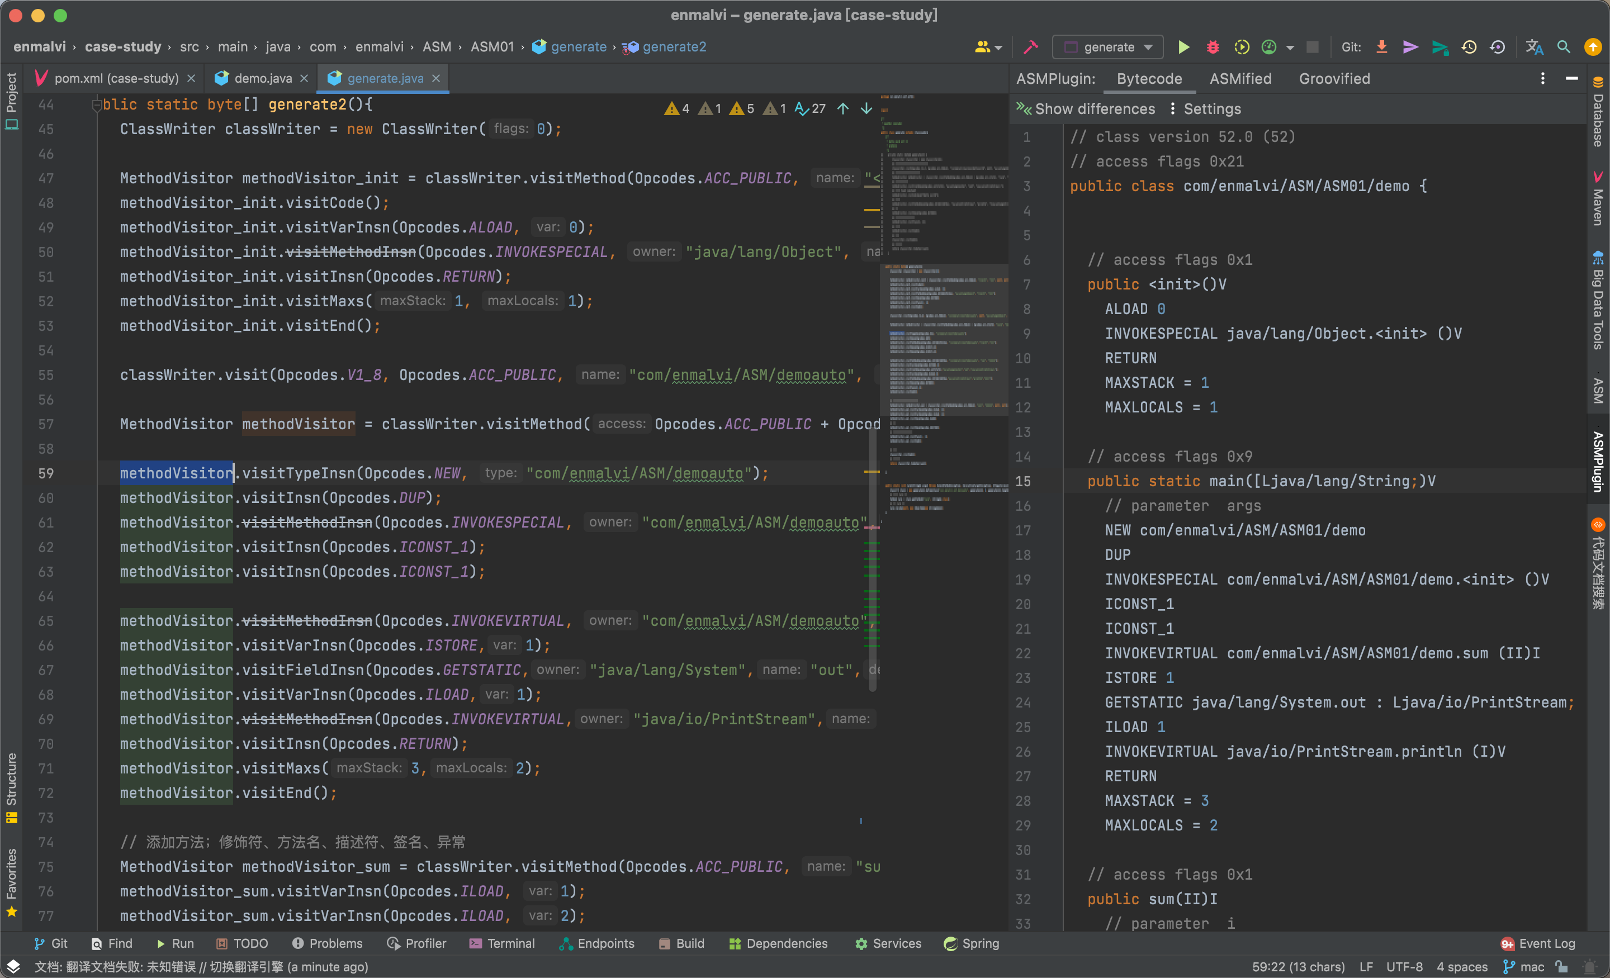Select the ASMified tab

point(1239,78)
